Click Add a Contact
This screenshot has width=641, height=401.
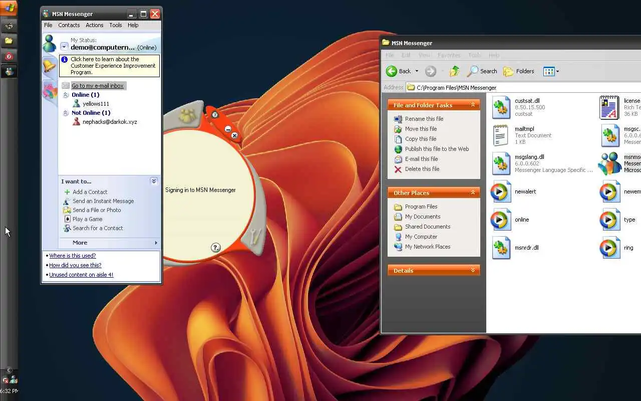pyautogui.click(x=90, y=192)
